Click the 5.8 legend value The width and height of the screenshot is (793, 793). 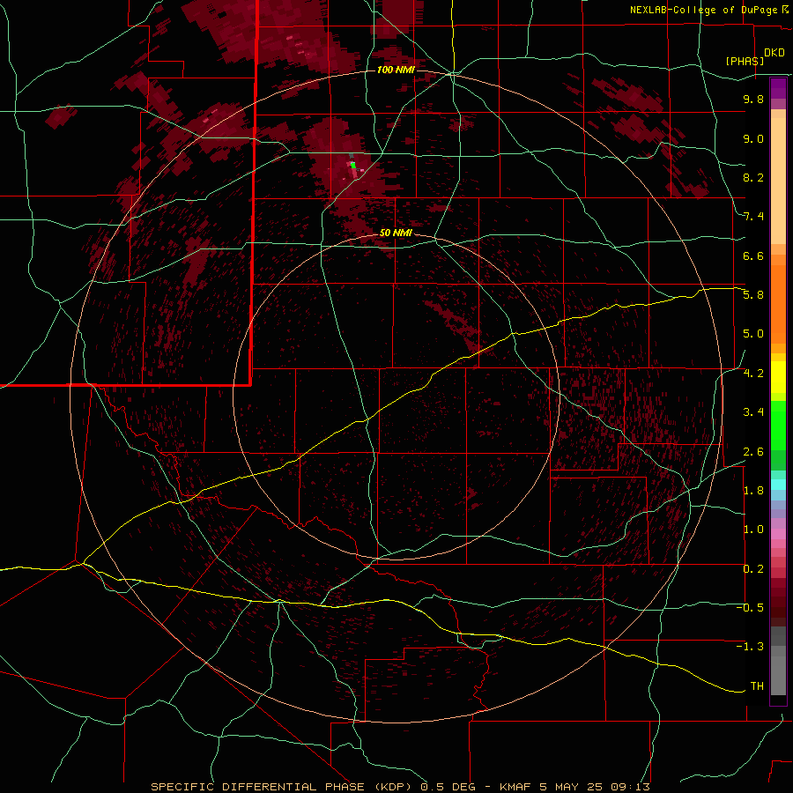coord(753,295)
